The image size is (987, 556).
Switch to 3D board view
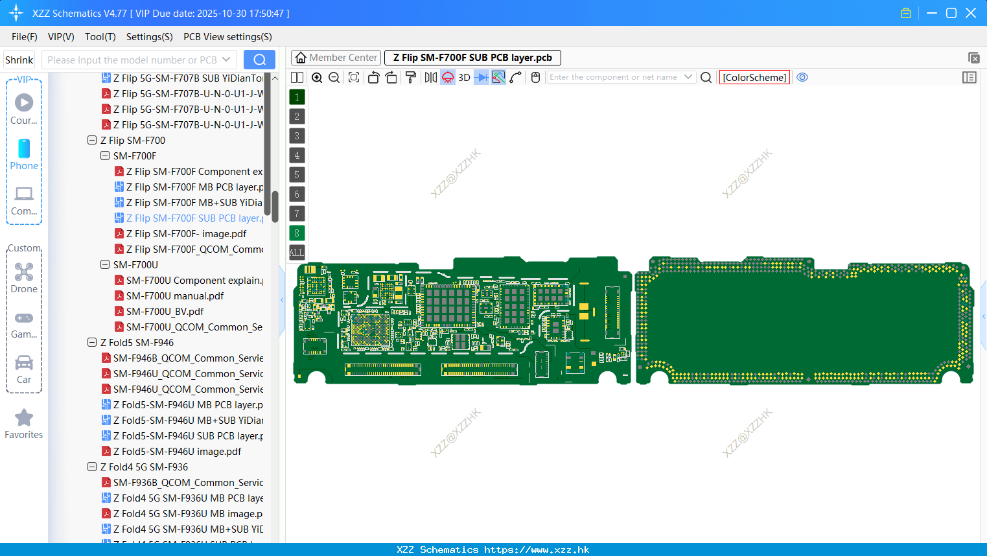coord(464,77)
